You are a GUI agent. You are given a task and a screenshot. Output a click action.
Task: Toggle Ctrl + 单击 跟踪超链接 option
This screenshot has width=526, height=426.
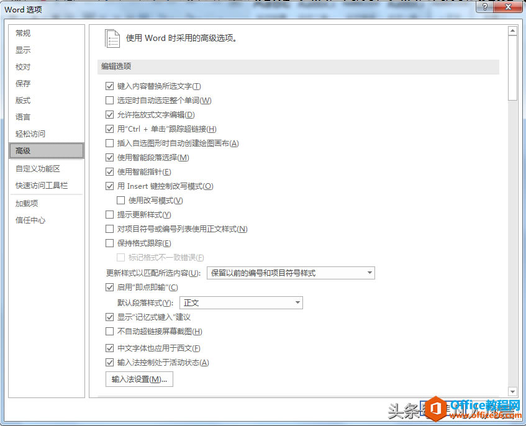[109, 129]
